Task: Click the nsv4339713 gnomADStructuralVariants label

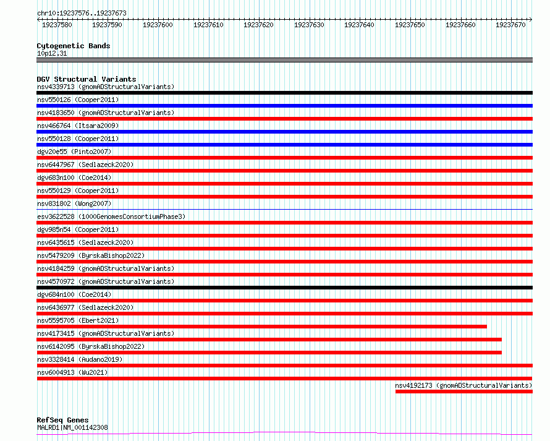Action: 106,87
